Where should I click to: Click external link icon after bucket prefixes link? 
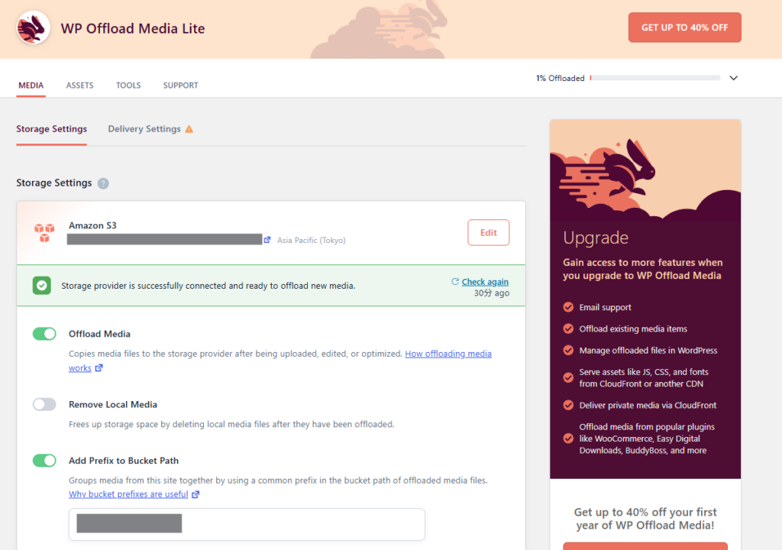[x=195, y=494]
